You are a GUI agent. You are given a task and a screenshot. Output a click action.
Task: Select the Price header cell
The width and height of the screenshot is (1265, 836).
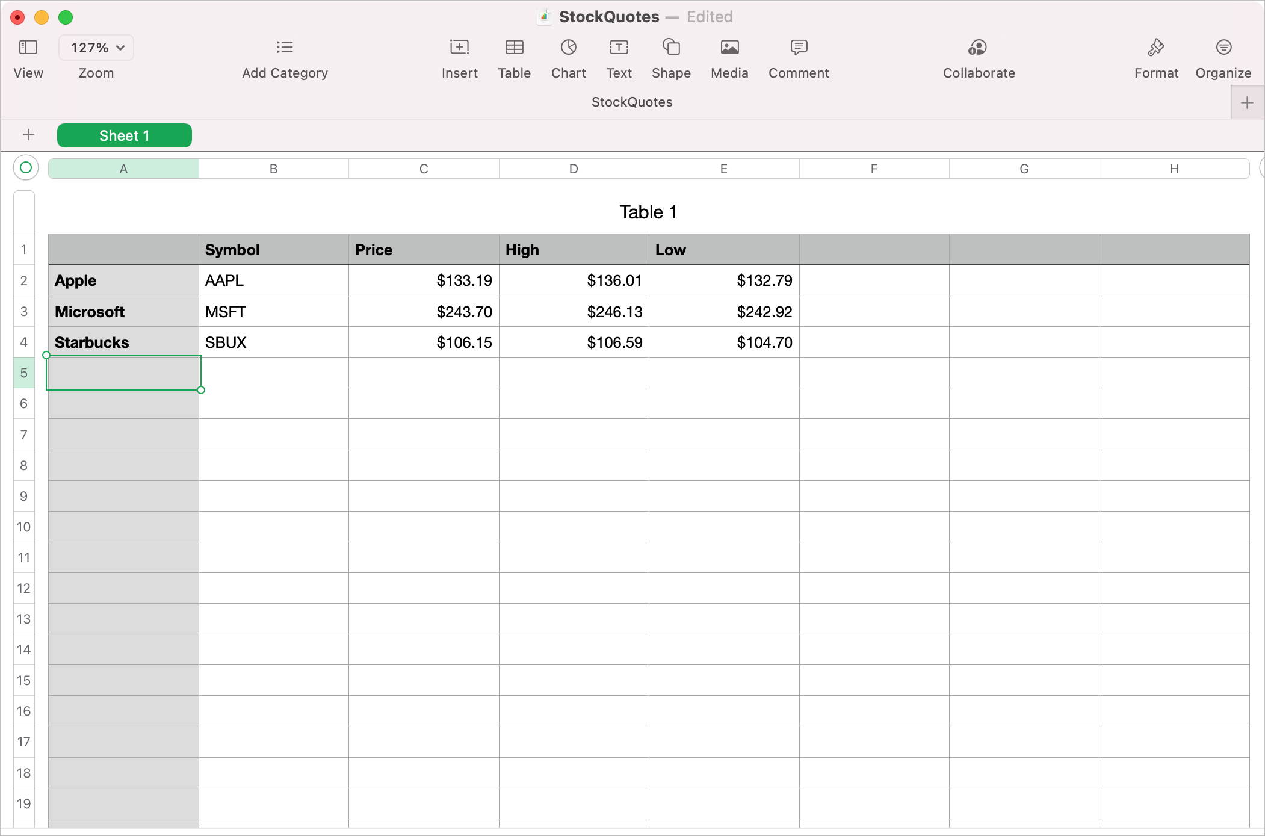pos(424,250)
